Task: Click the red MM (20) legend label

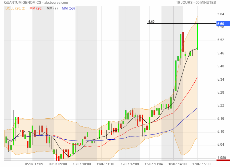Action: [x=36, y=8]
